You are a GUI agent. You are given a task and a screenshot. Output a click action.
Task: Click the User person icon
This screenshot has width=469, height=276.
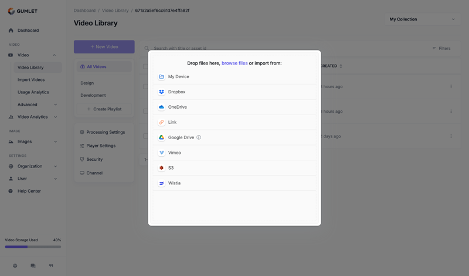click(11, 179)
